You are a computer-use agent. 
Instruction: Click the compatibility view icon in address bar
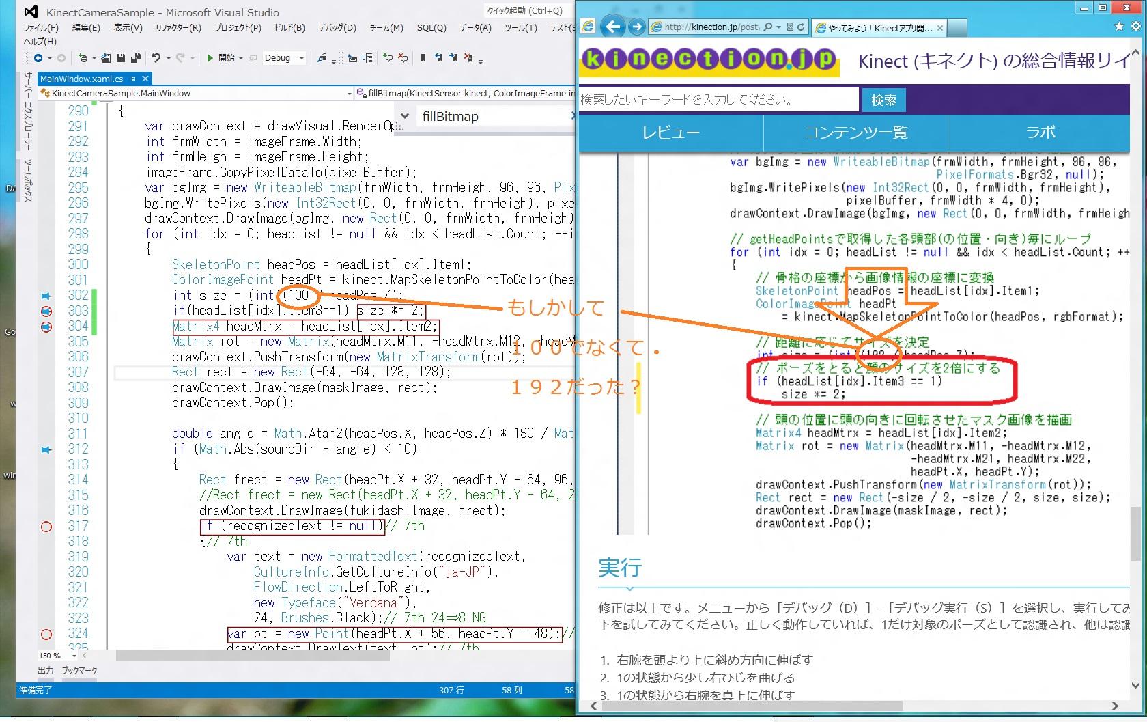(790, 27)
